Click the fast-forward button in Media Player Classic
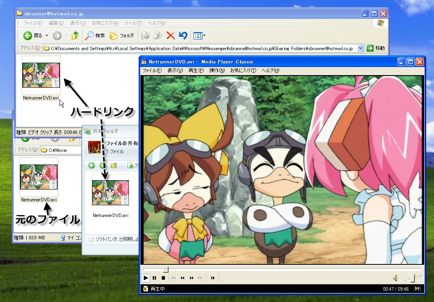434x302 pixels. click(x=192, y=278)
